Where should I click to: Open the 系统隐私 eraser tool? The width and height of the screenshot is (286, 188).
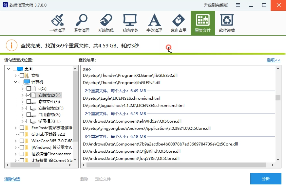coord(106,23)
